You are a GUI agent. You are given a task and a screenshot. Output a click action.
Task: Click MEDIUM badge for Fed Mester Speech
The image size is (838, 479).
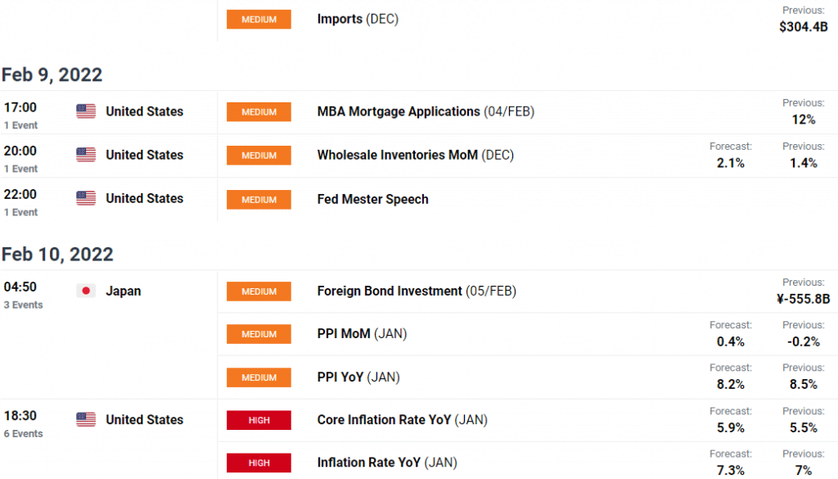[259, 199]
